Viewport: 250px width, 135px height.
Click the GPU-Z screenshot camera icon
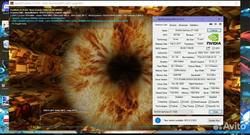tap(211, 24)
